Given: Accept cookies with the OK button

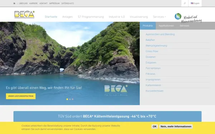Looking at the screenshot, I should click(155, 126).
